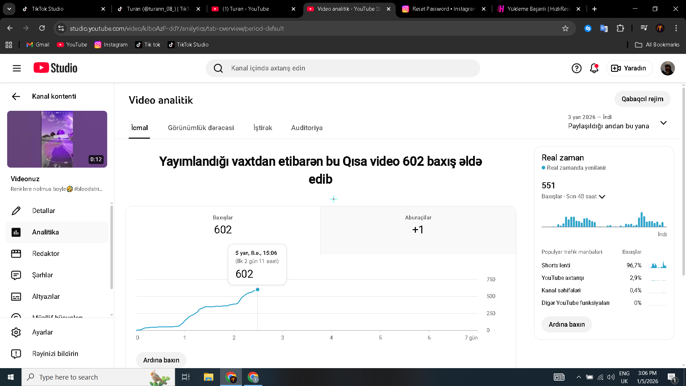Focus the Windows taskbar search box
The width and height of the screenshot is (686, 386).
(x=98, y=377)
